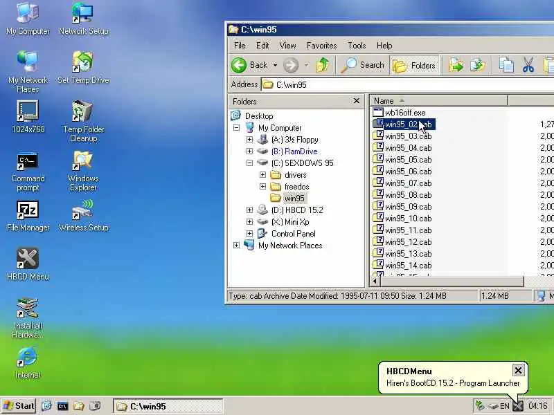Screen dimensions: 554x415
Task: Click the Start button
Action: tap(19, 406)
